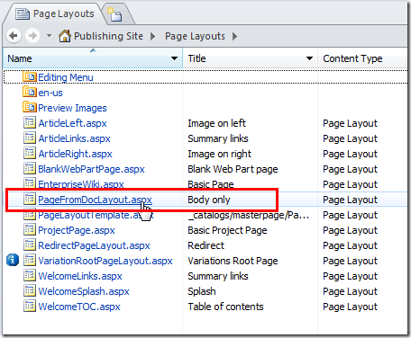This screenshot has width=411, height=338.
Task: Click the ArticleLinks.aspx file icon
Action: [x=30, y=138]
